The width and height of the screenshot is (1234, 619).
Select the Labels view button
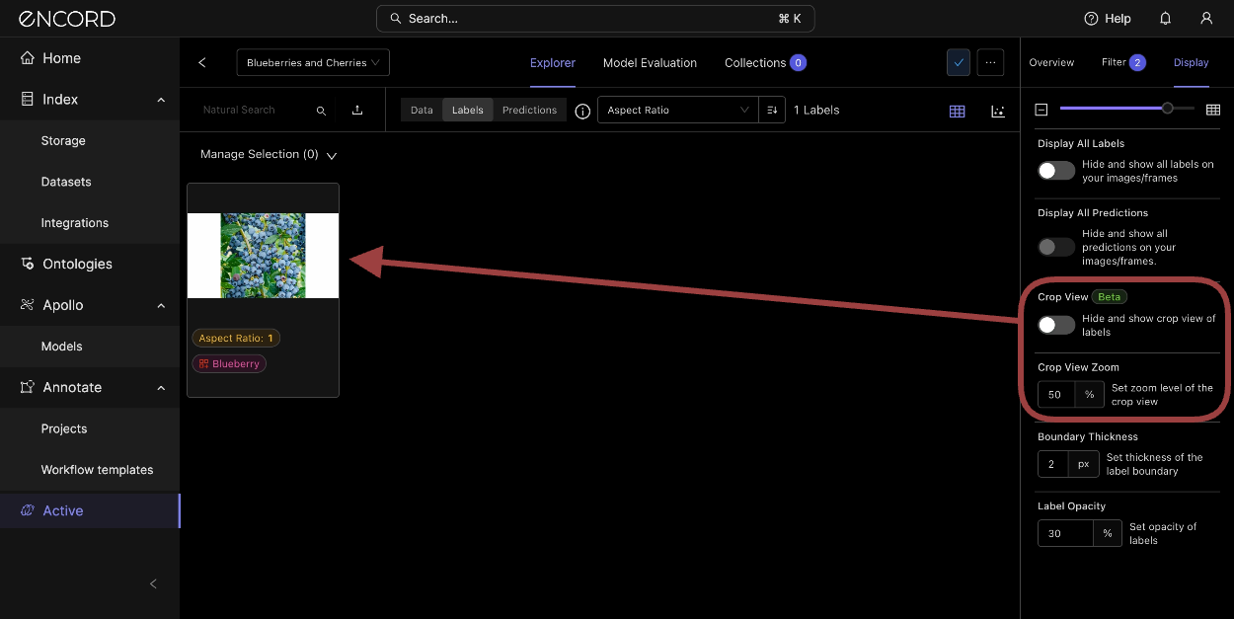click(468, 110)
